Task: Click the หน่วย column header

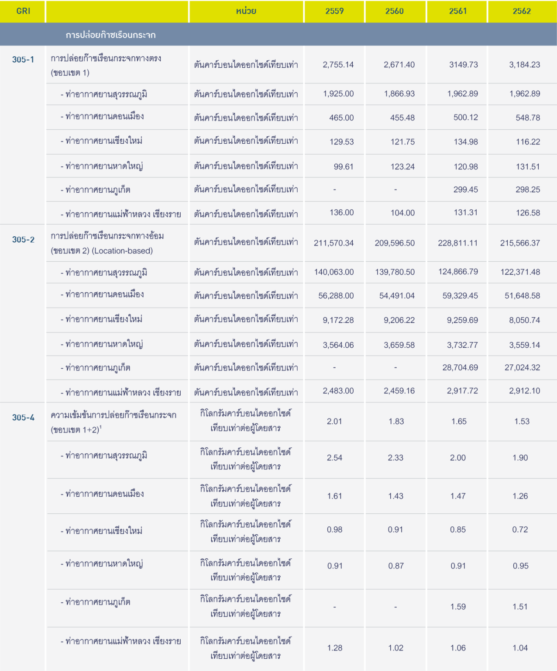Action: [246, 11]
